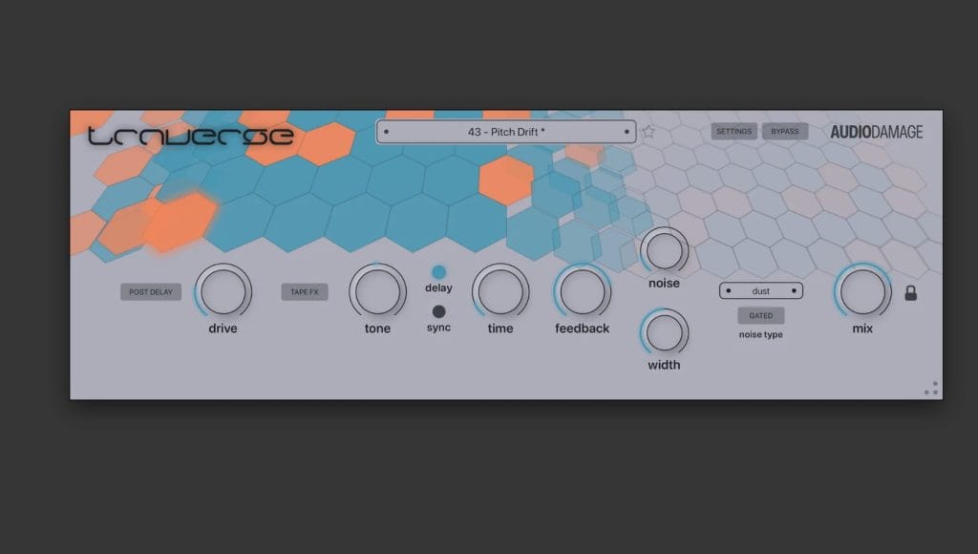Toggle the BYPASS button
978x554 pixels.
[785, 132]
